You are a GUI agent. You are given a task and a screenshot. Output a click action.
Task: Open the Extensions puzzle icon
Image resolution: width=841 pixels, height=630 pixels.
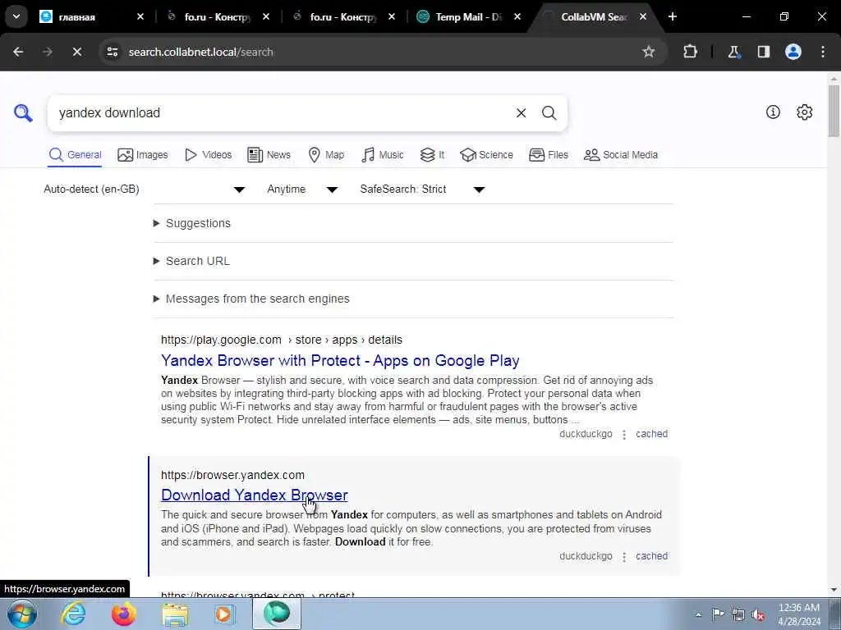click(690, 52)
